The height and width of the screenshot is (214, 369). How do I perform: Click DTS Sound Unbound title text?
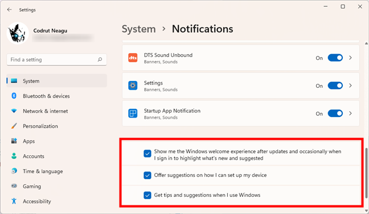(x=168, y=55)
